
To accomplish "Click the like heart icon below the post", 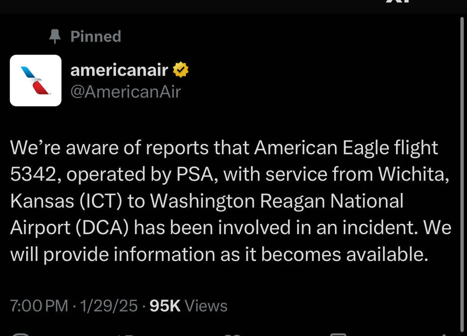I will tap(233, 334).
